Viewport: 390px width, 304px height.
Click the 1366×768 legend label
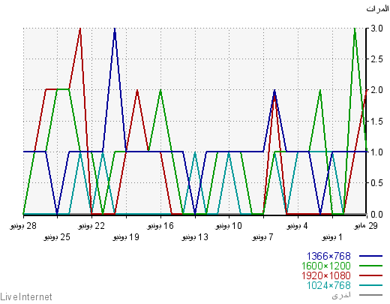point(328,256)
